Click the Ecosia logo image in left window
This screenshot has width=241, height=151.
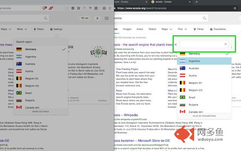[99, 52]
